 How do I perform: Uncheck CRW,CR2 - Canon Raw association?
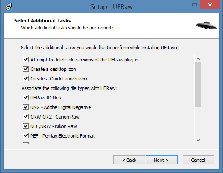[x=26, y=116]
